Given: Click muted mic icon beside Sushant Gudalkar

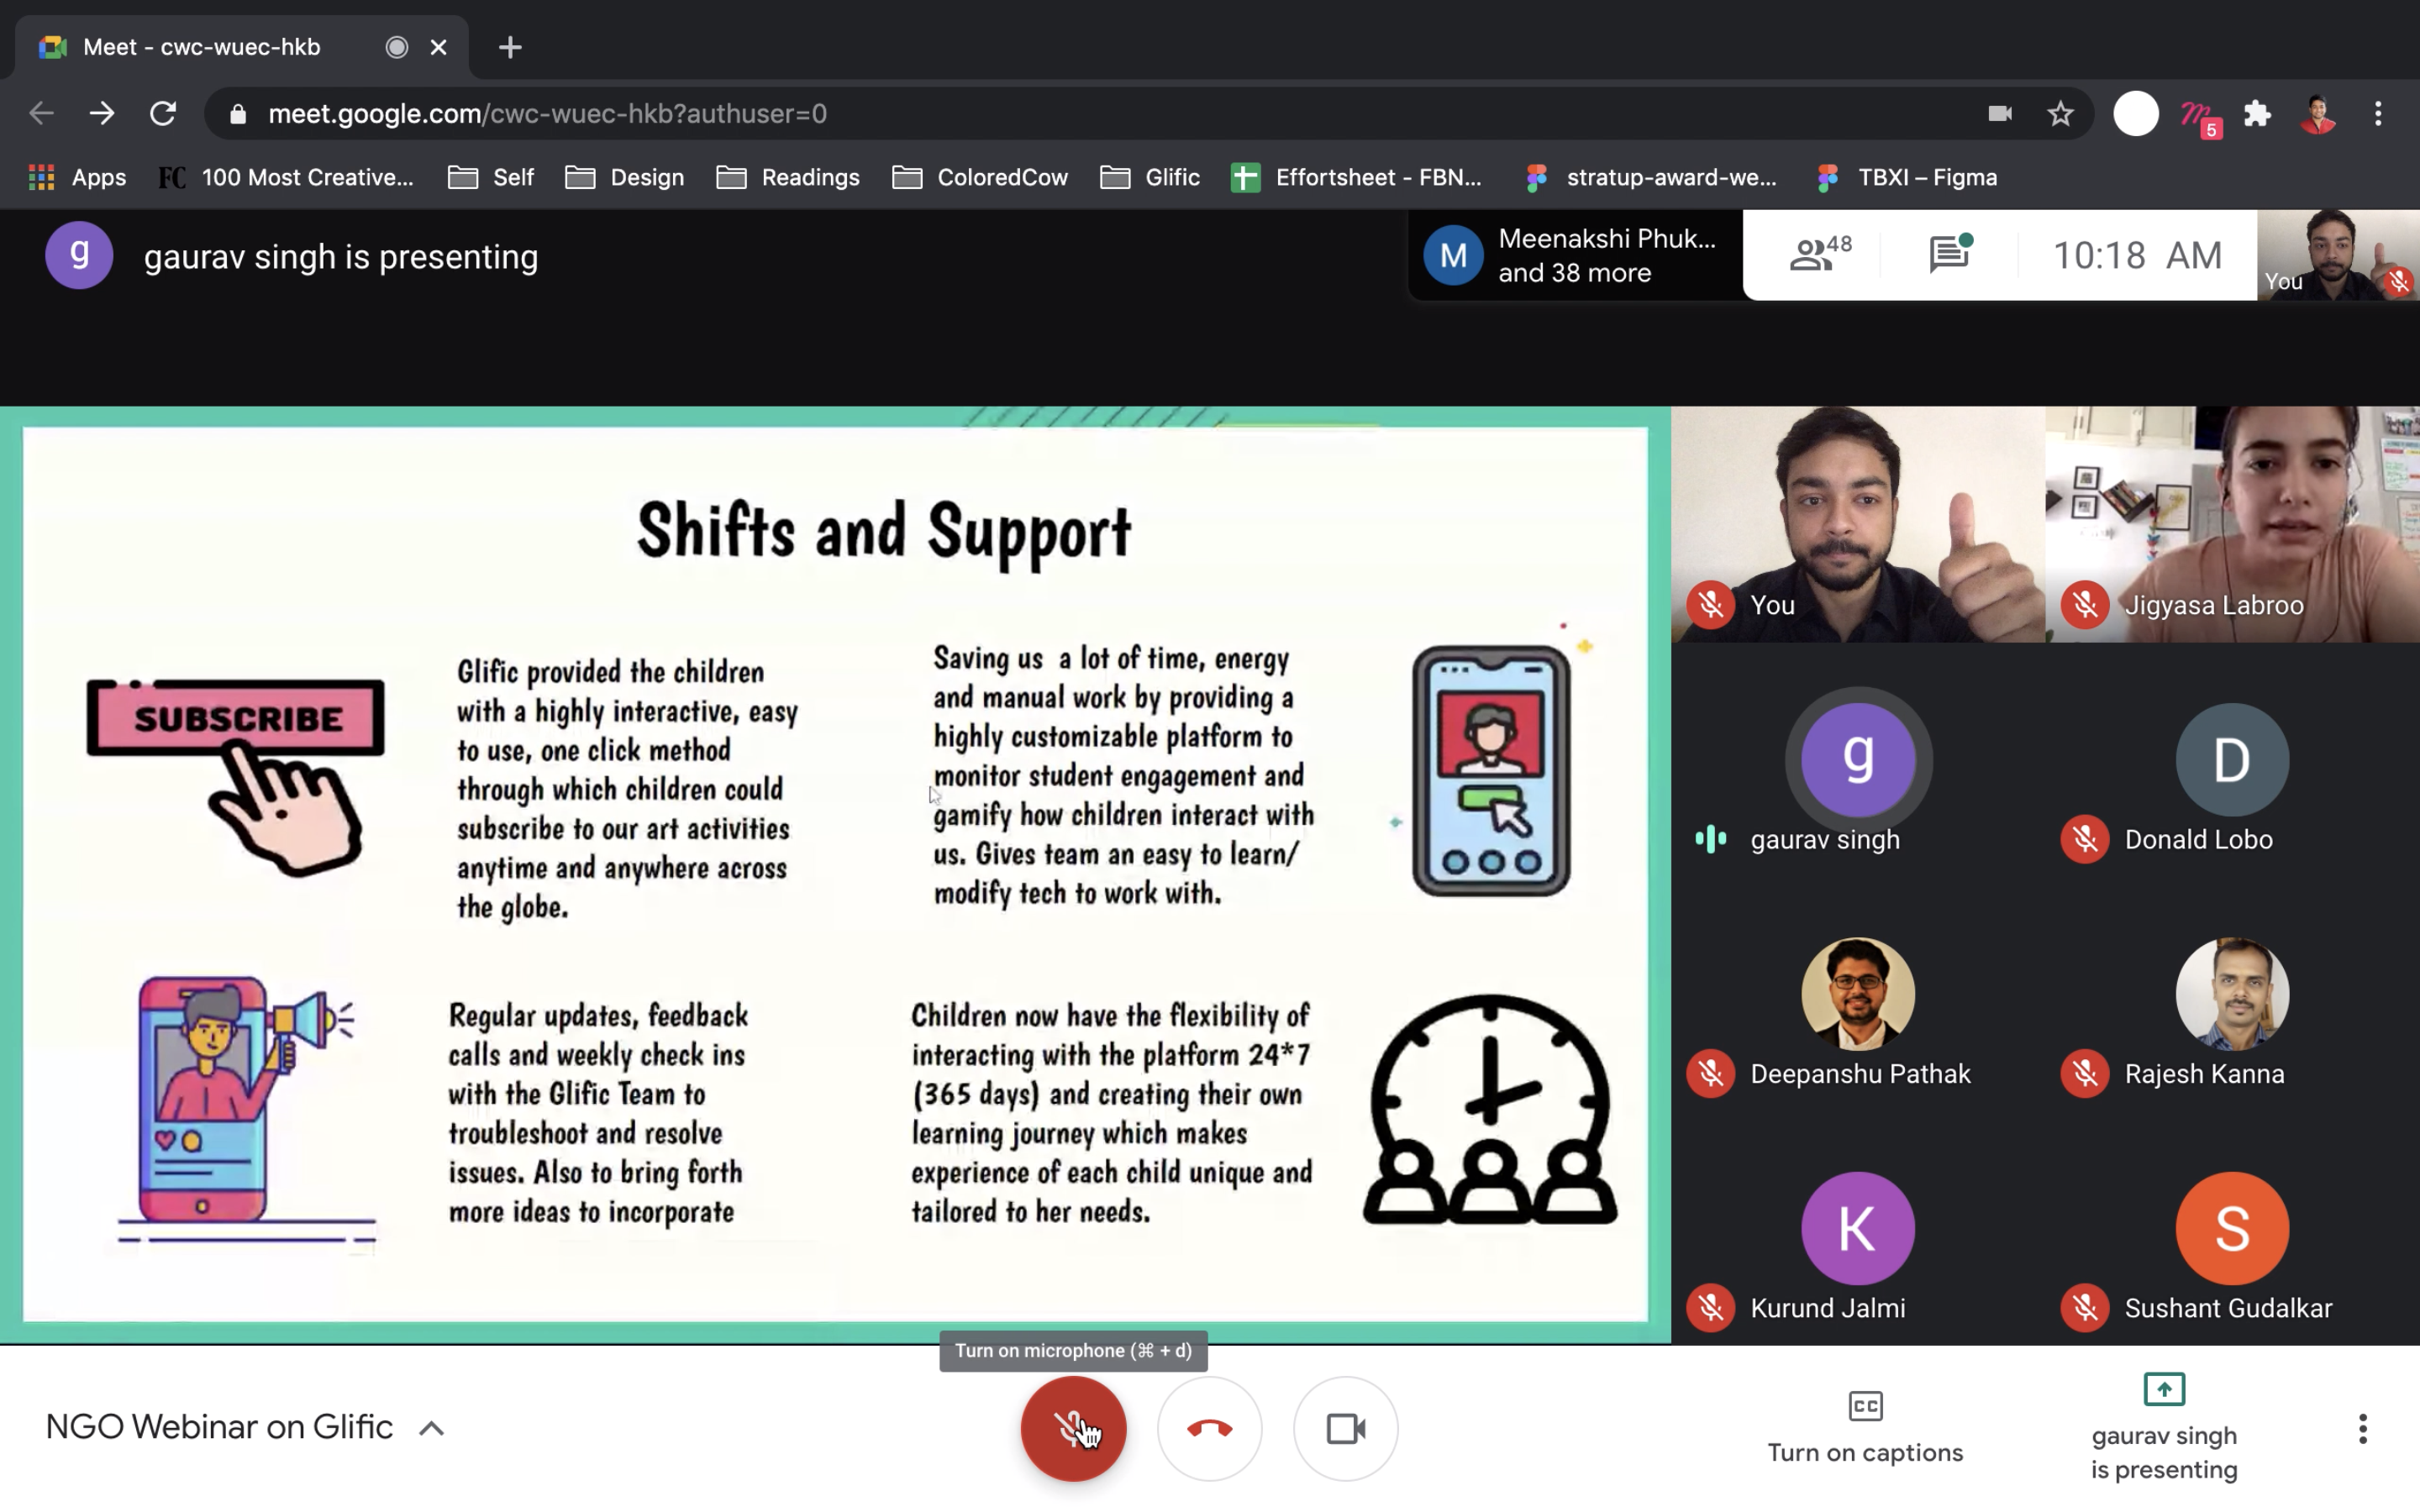Looking at the screenshot, I should tap(2085, 1308).
